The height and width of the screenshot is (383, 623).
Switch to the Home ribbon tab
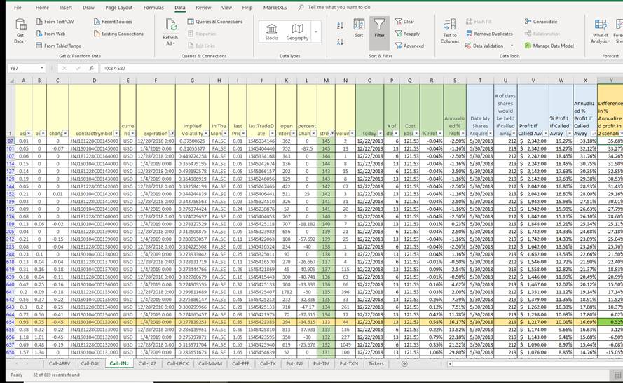pyautogui.click(x=42, y=8)
